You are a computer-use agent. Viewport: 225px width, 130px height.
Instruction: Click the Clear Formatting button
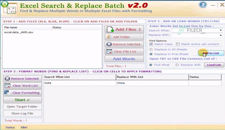coord(23,93)
